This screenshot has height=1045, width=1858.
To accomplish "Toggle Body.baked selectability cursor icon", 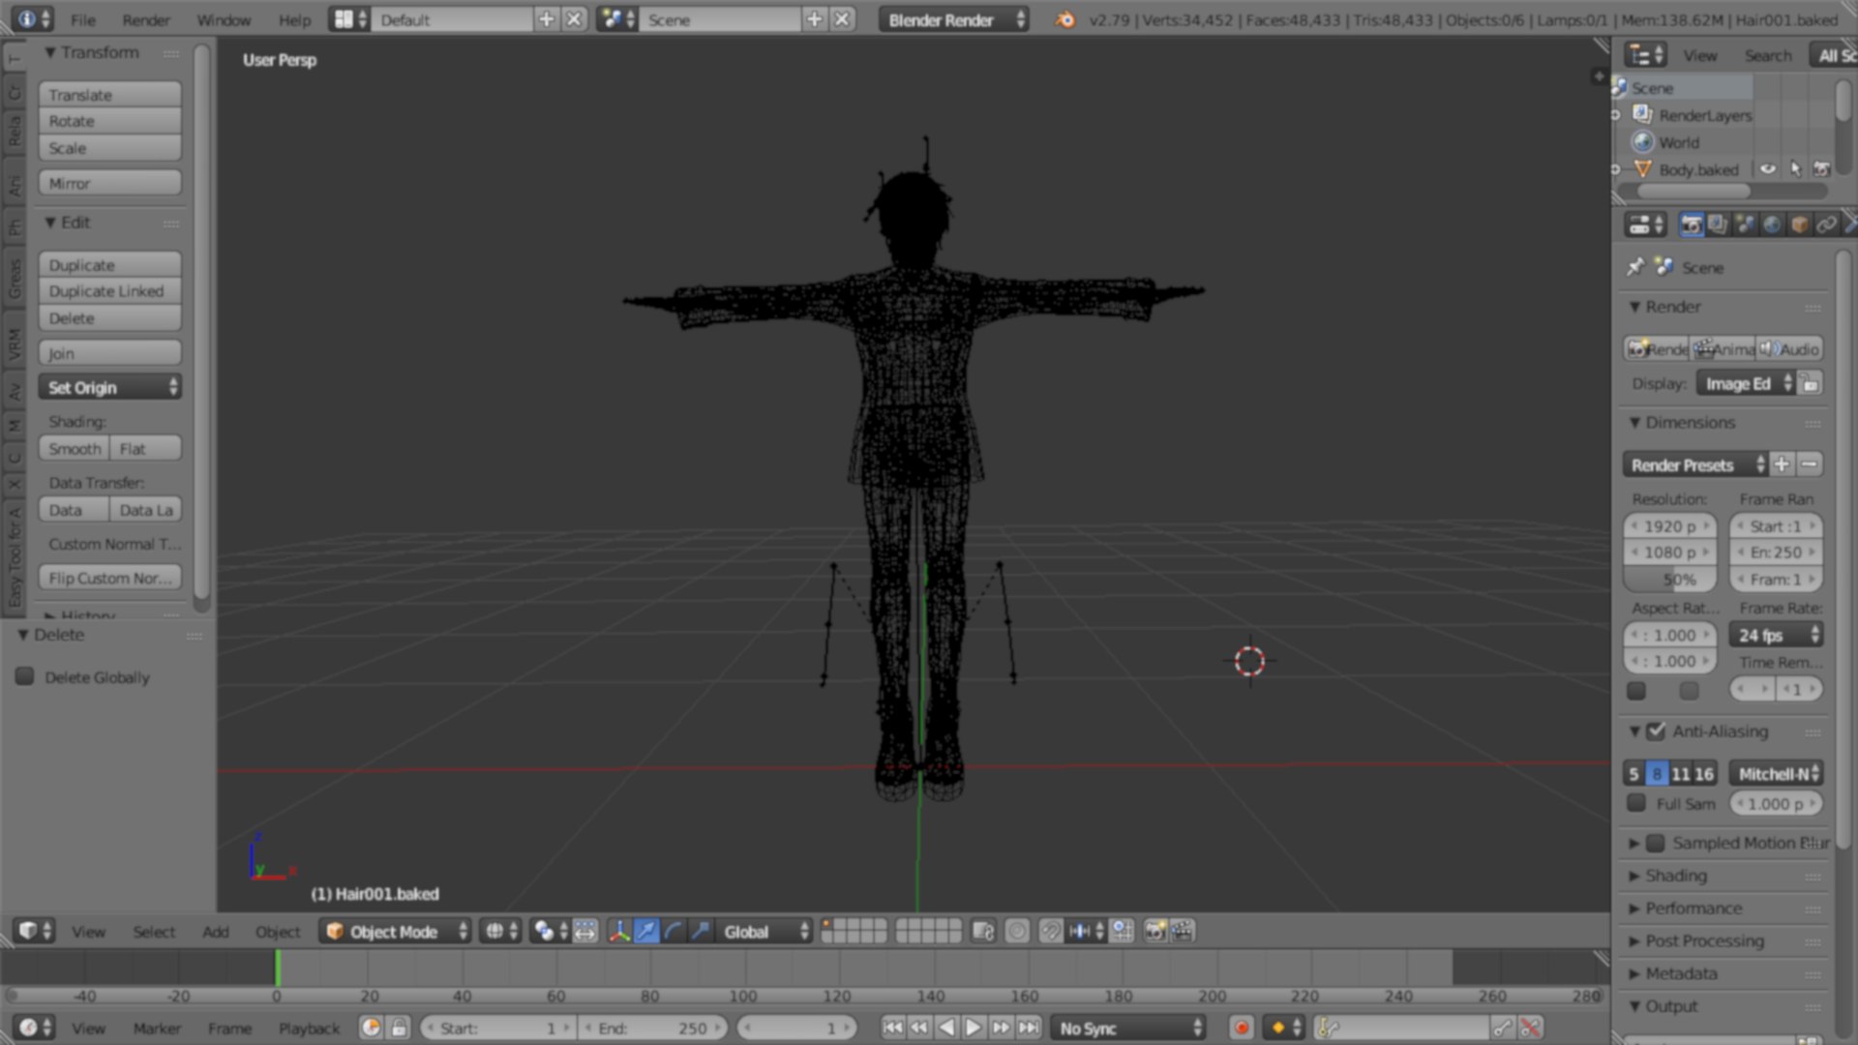I will 1796,169.
